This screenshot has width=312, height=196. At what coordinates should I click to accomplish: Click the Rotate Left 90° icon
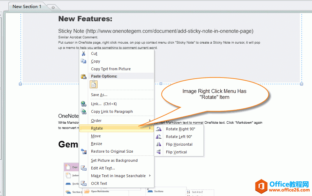pos(159,137)
